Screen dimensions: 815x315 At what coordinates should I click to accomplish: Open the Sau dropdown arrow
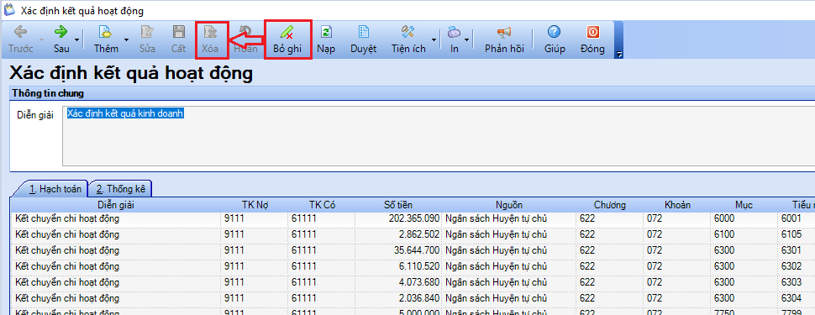[x=77, y=39]
